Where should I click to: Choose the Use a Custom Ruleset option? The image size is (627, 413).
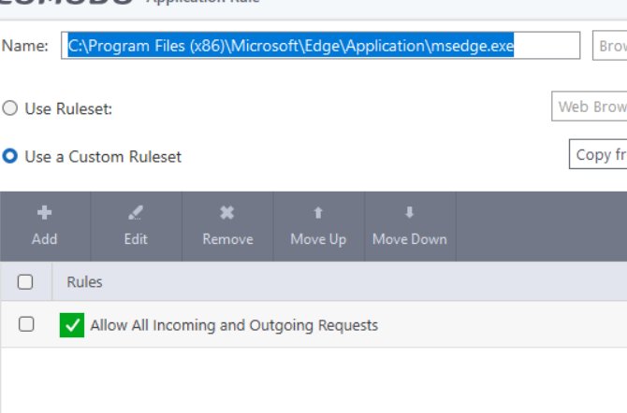tap(10, 156)
